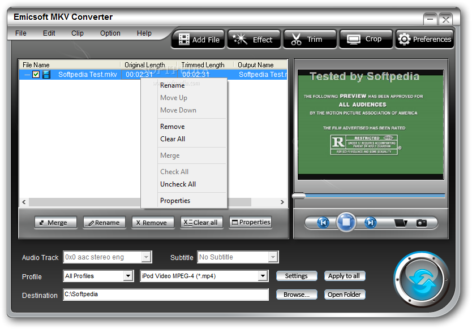Start conversion with the big blue convert button
This screenshot has width=472, height=329.
422,279
